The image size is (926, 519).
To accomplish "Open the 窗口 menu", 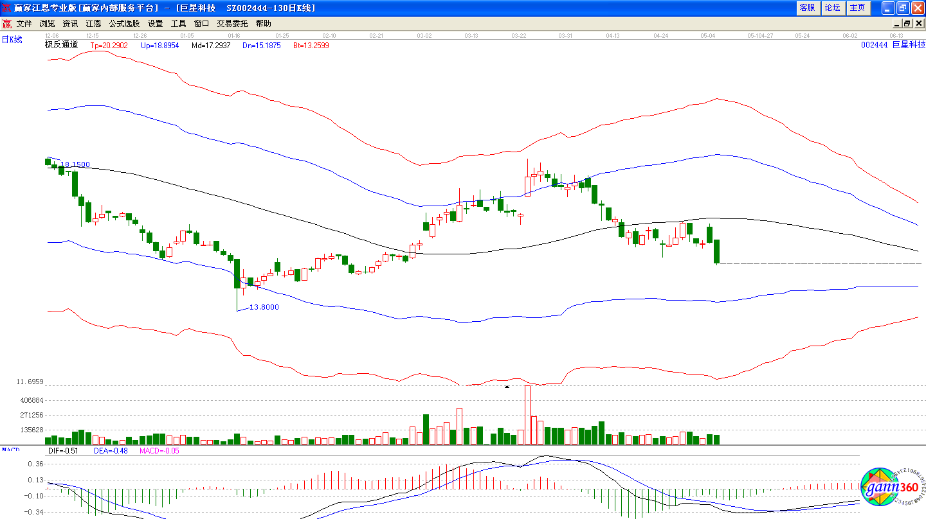I will pyautogui.click(x=202, y=24).
